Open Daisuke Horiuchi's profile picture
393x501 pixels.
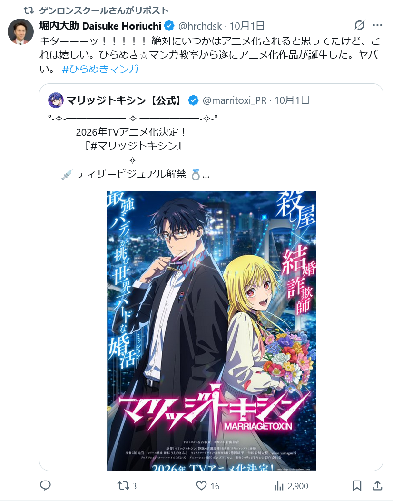click(x=21, y=31)
